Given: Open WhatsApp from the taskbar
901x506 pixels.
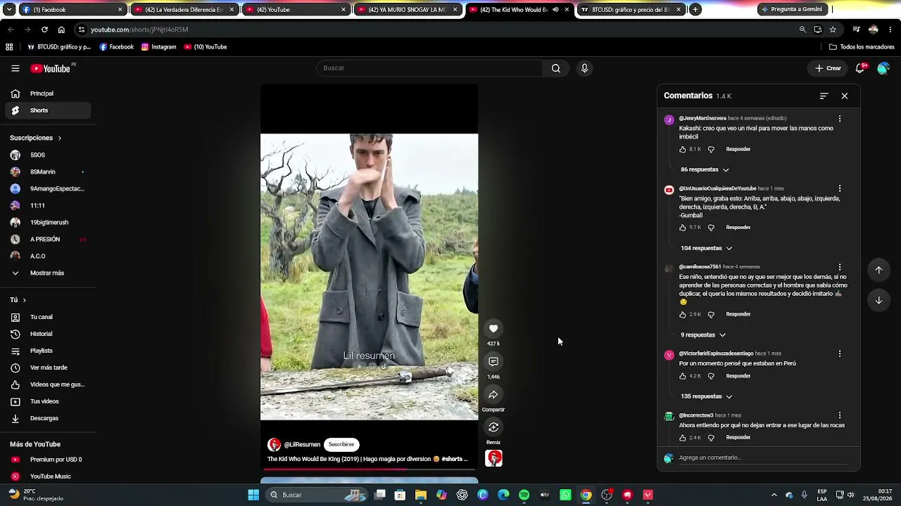Looking at the screenshot, I should click(565, 495).
